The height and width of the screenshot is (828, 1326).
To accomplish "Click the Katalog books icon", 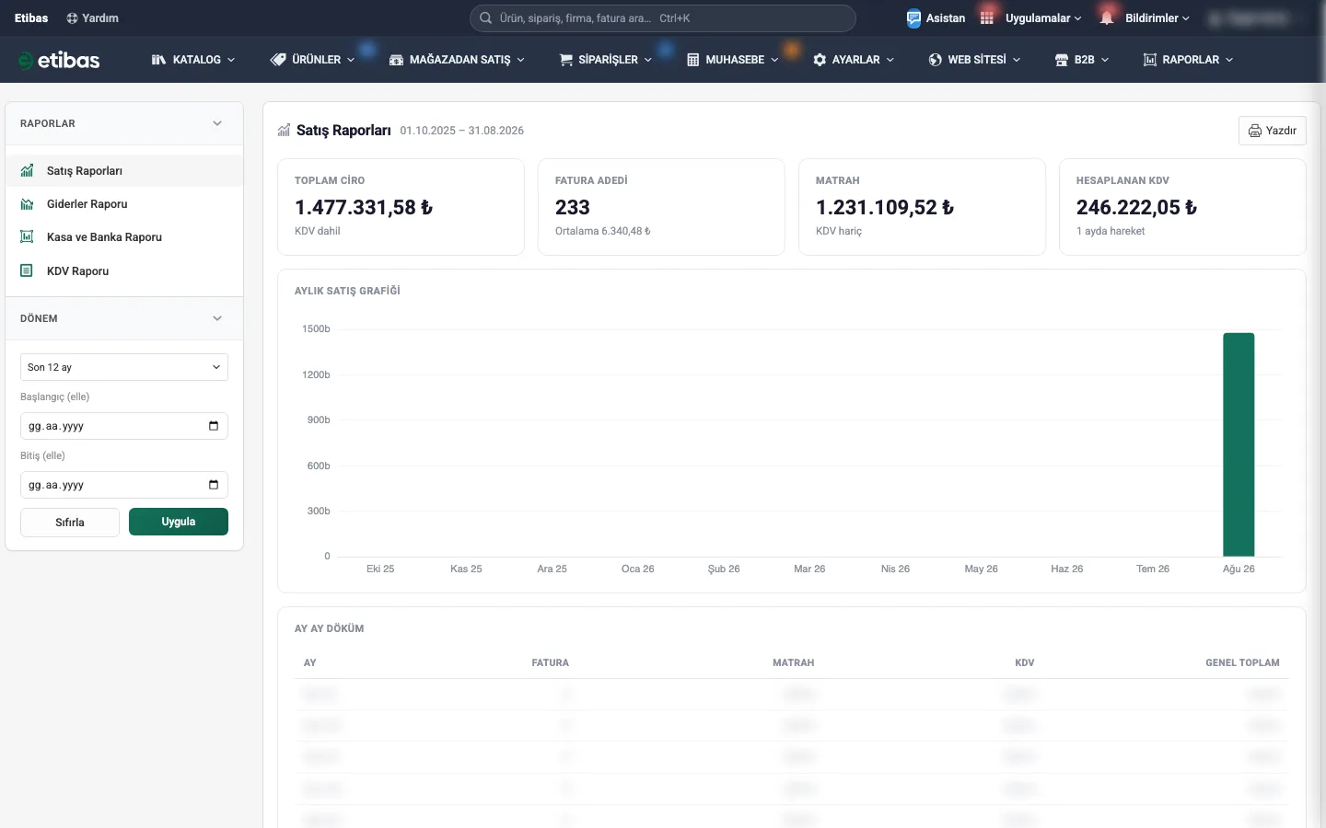I will (158, 60).
